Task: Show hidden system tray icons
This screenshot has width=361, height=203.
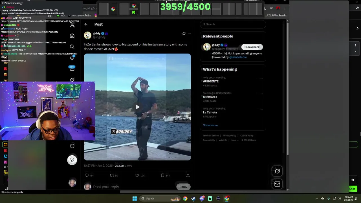Action: [x=316, y=198]
